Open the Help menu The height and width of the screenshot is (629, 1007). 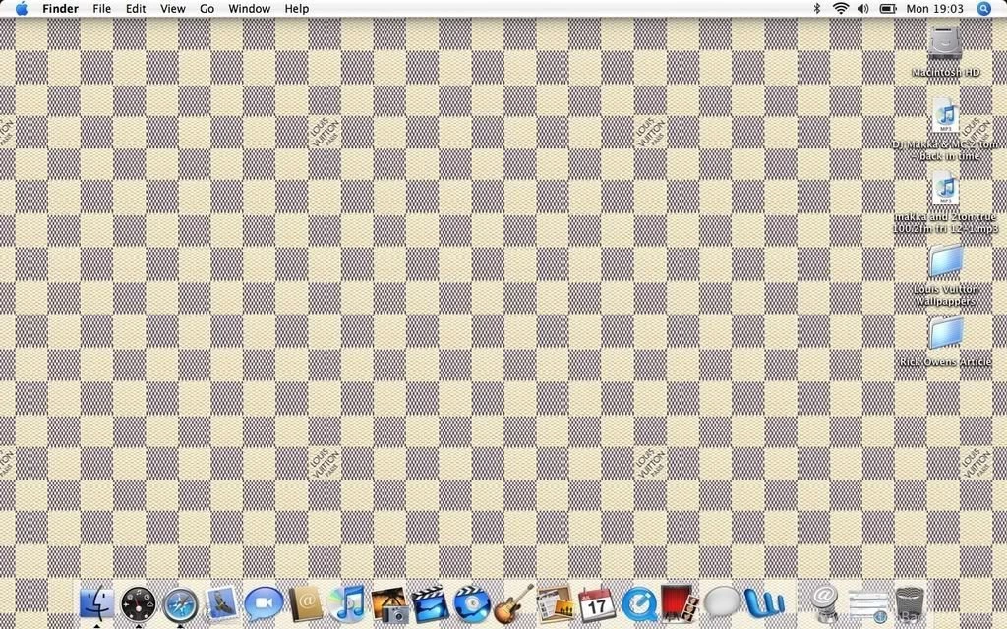[297, 8]
